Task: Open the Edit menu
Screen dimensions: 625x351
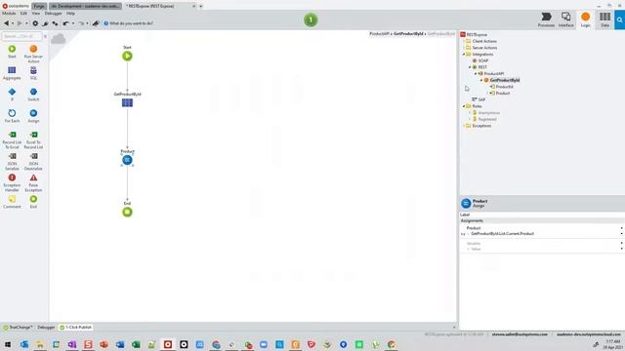Action: coord(23,14)
